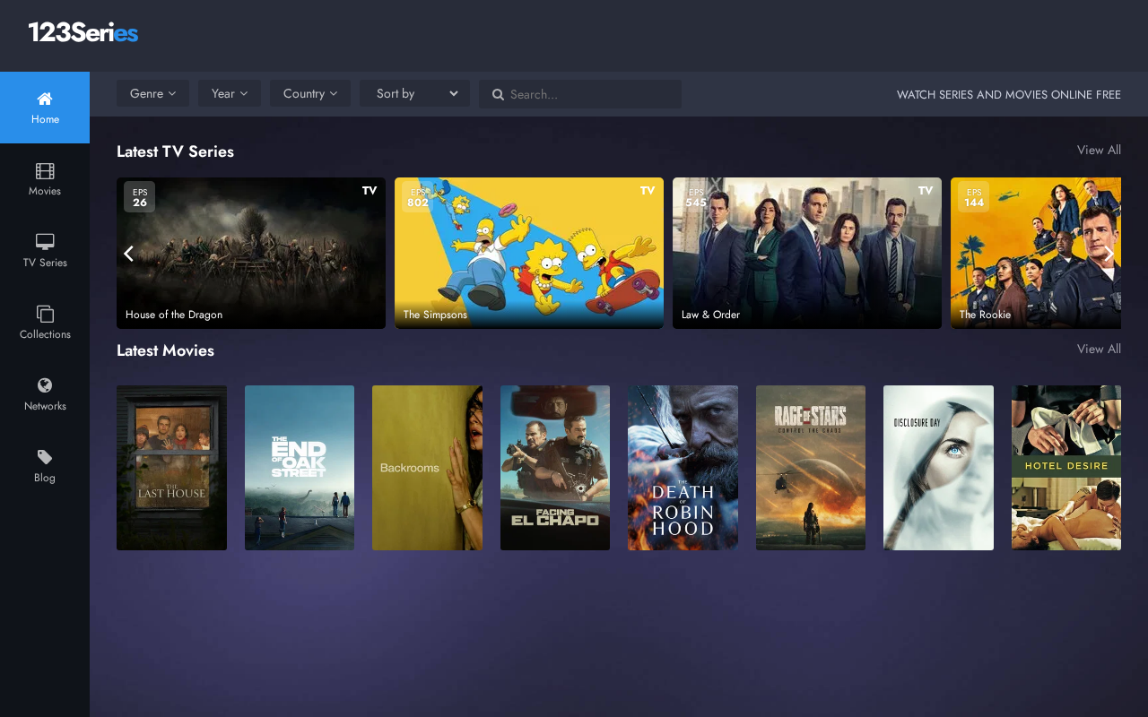Click View All for Latest TV Series

click(1099, 150)
